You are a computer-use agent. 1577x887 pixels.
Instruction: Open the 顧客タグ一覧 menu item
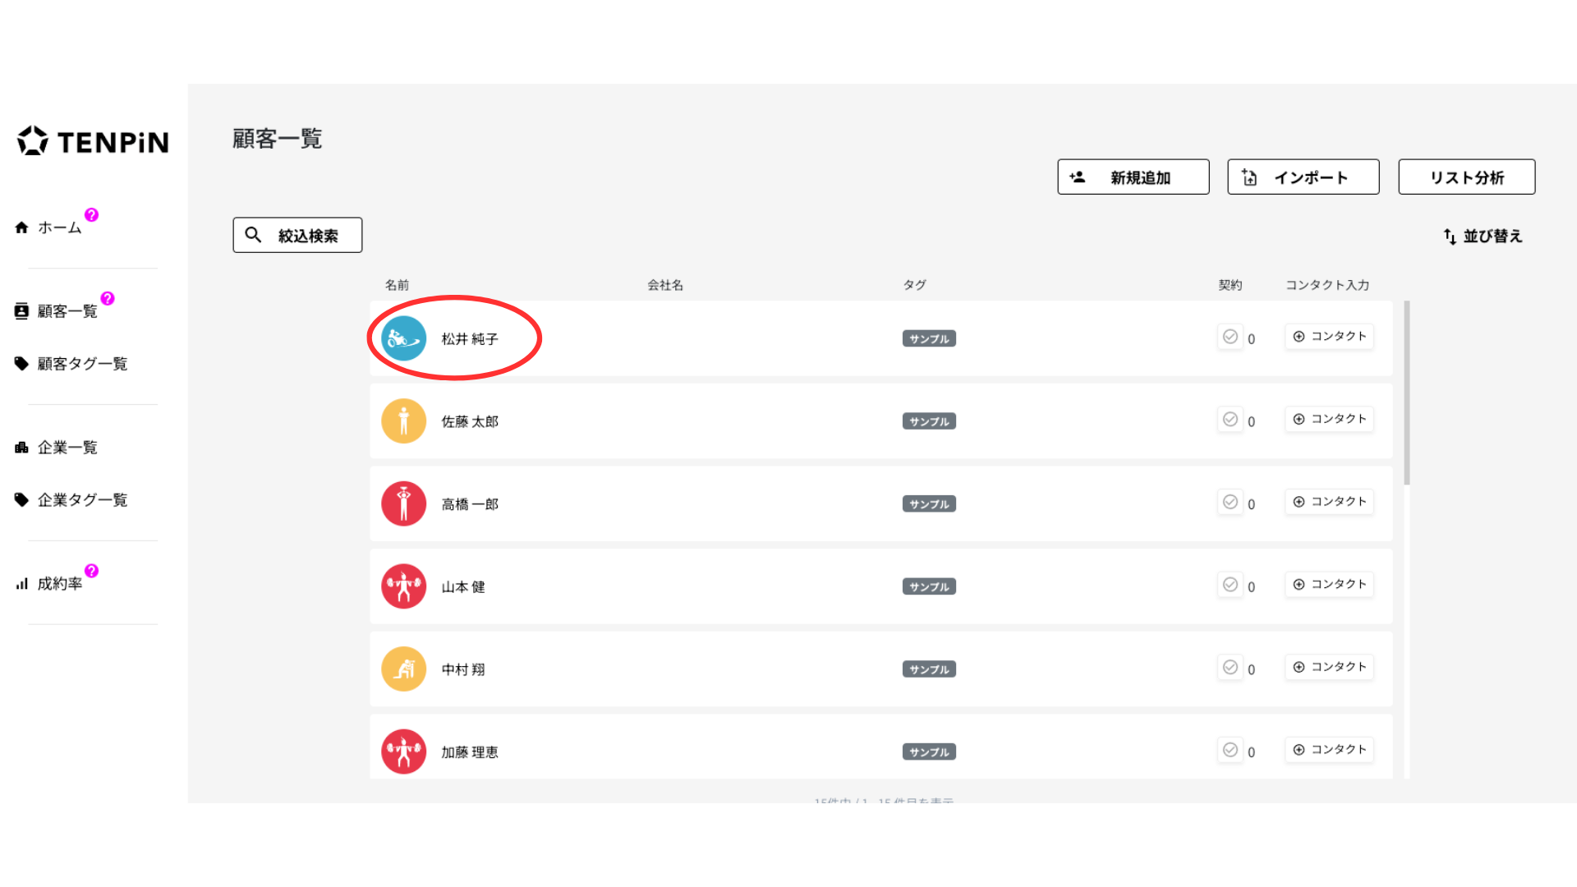pyautogui.click(x=82, y=364)
